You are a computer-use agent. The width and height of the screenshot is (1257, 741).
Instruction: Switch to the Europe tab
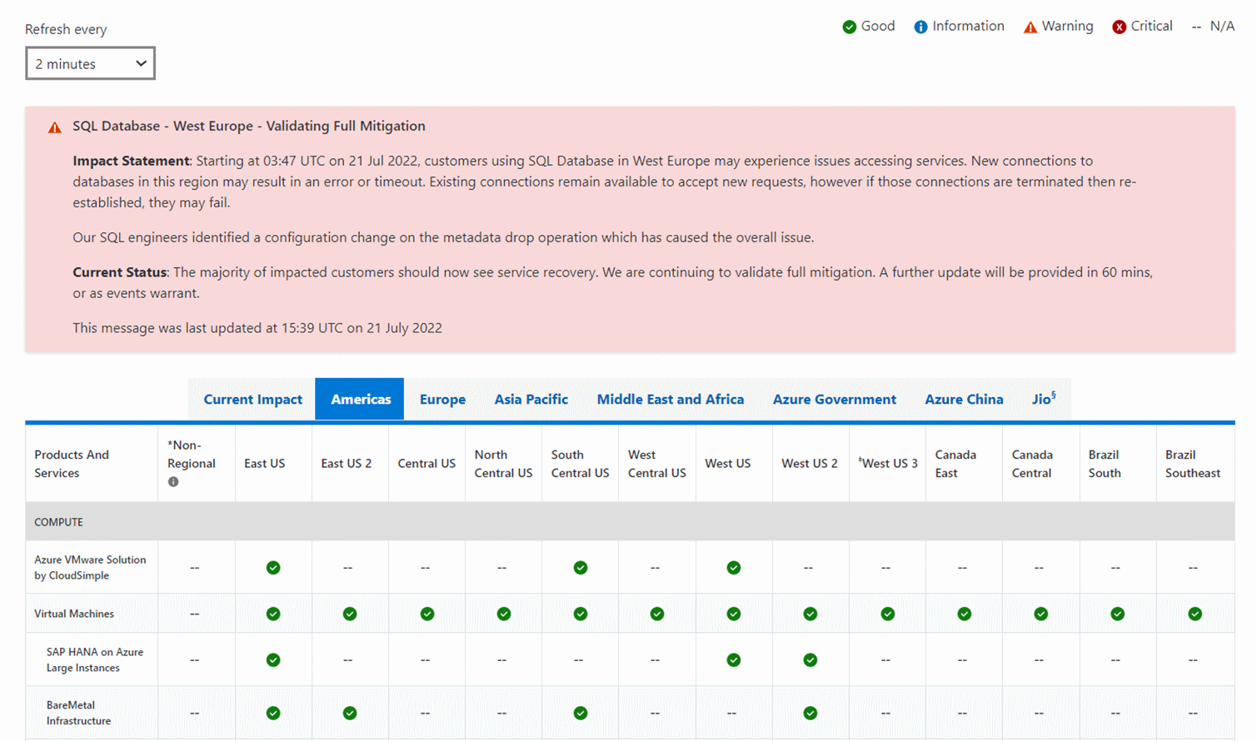442,400
